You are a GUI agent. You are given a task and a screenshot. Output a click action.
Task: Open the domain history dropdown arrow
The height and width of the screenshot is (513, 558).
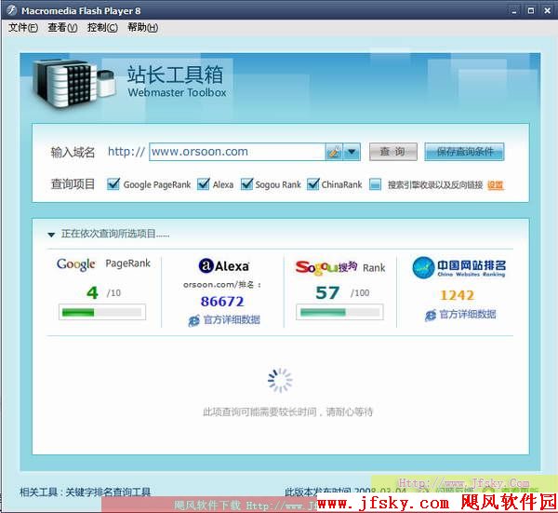(x=352, y=152)
